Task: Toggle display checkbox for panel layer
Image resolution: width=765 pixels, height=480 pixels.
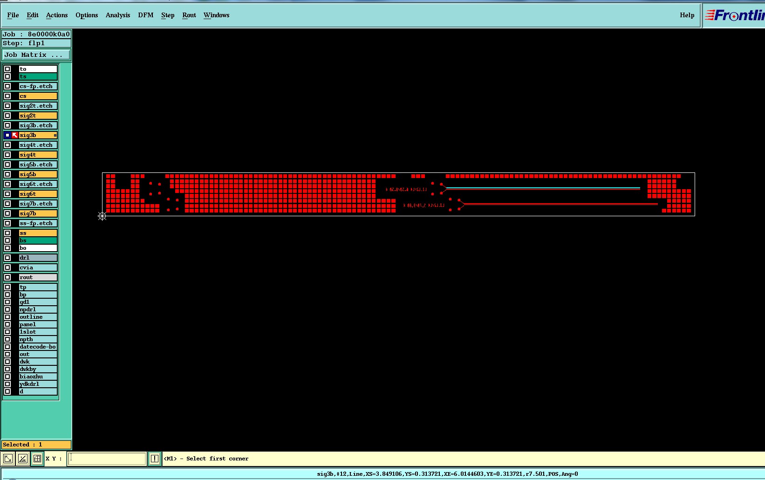Action: [x=7, y=324]
